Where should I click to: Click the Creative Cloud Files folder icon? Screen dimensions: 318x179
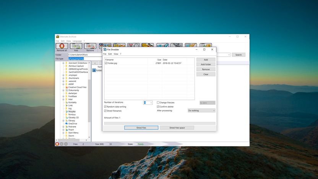[67, 87]
